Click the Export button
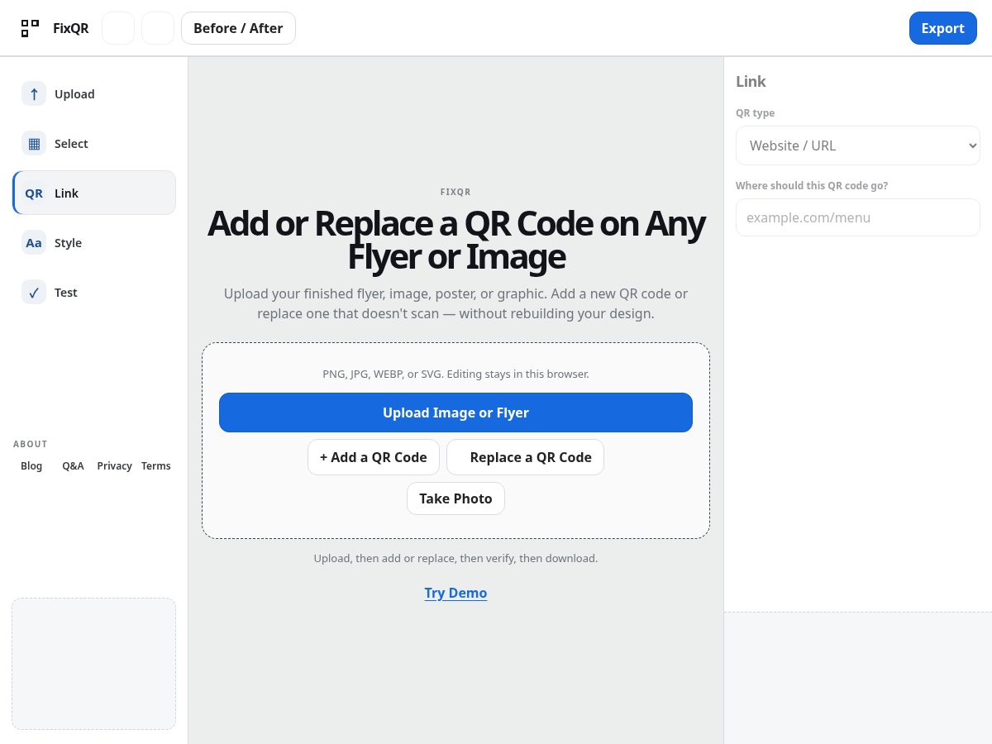 pyautogui.click(x=943, y=28)
